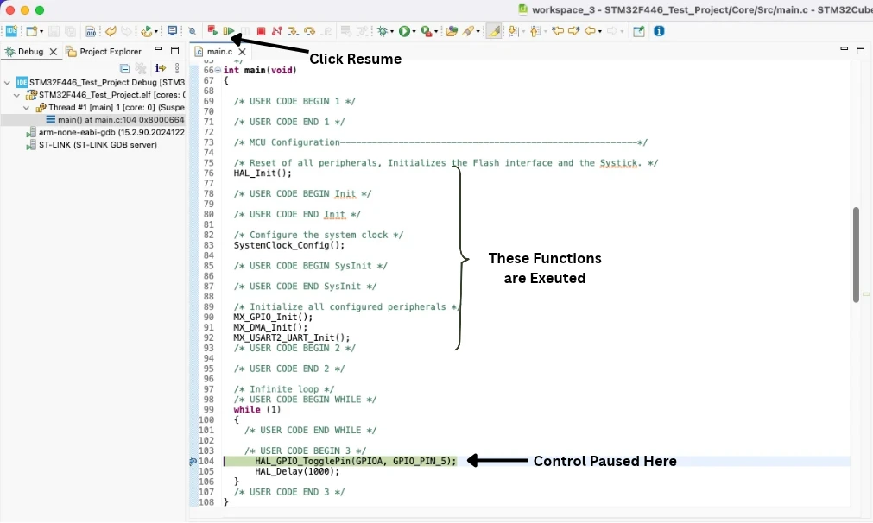873x523 pixels.
Task: Collapse main function fold marker
Action: 218,71
